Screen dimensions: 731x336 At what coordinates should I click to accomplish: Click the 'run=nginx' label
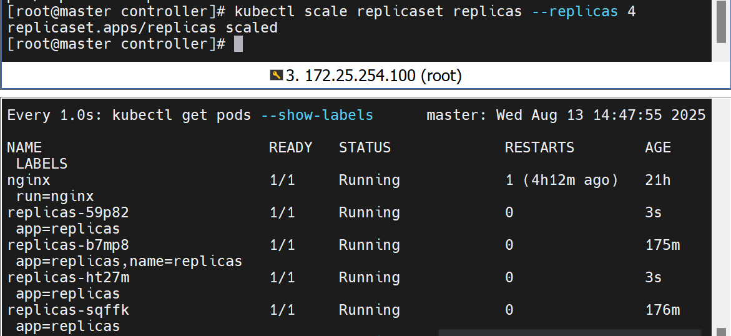(x=55, y=197)
